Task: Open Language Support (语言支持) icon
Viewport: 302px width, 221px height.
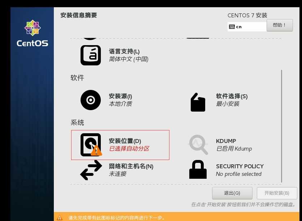Action: pos(91,55)
